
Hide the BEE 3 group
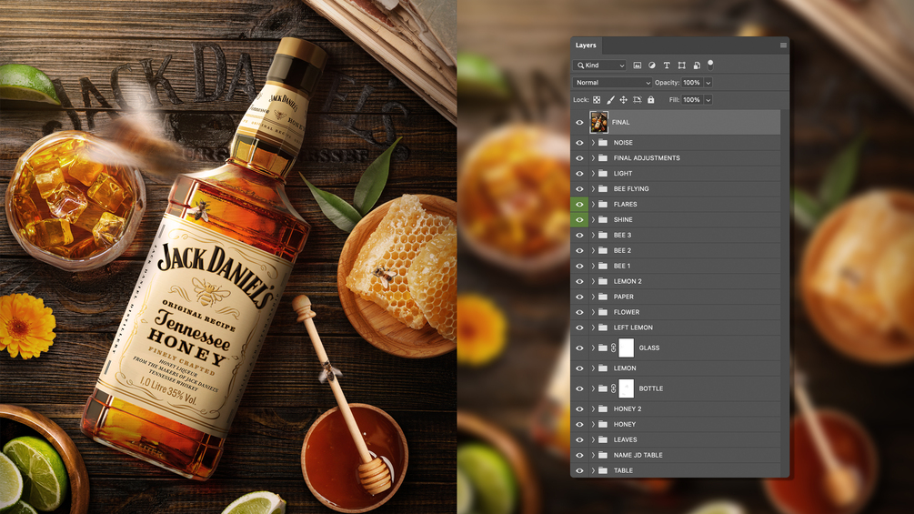pyautogui.click(x=579, y=235)
